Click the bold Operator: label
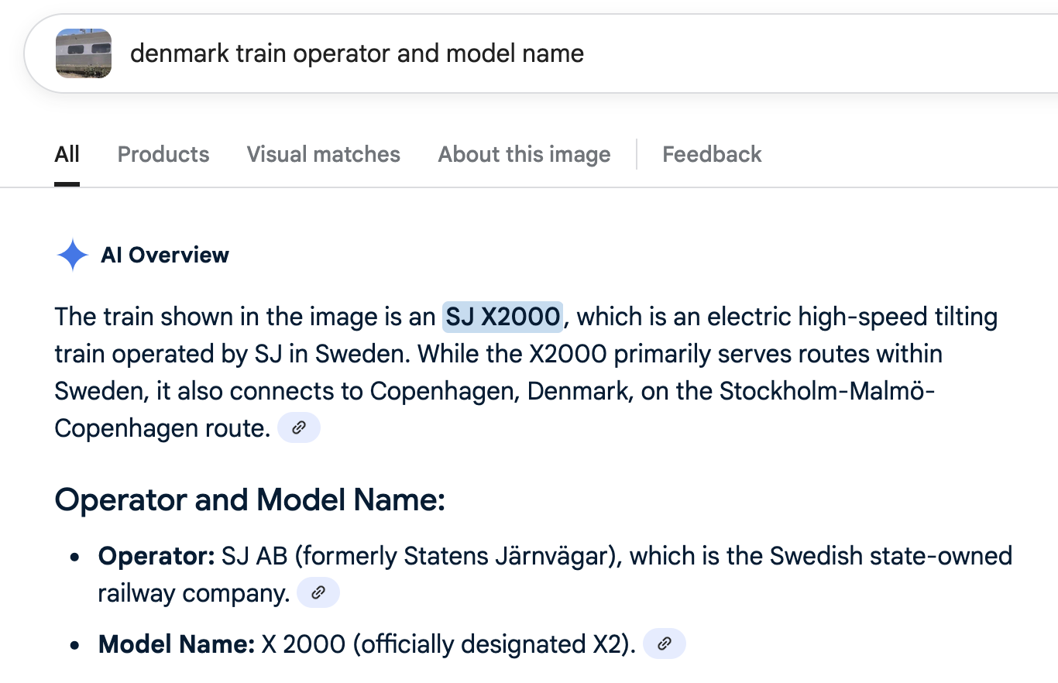 click(x=156, y=556)
